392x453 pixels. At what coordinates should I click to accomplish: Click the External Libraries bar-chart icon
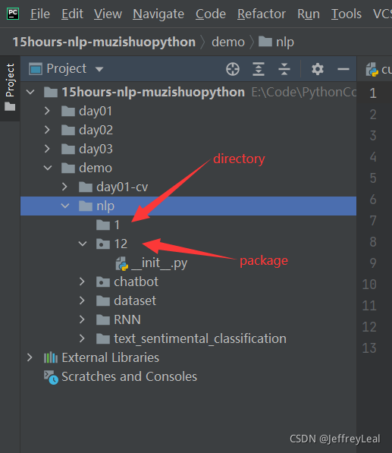pyautogui.click(x=51, y=357)
